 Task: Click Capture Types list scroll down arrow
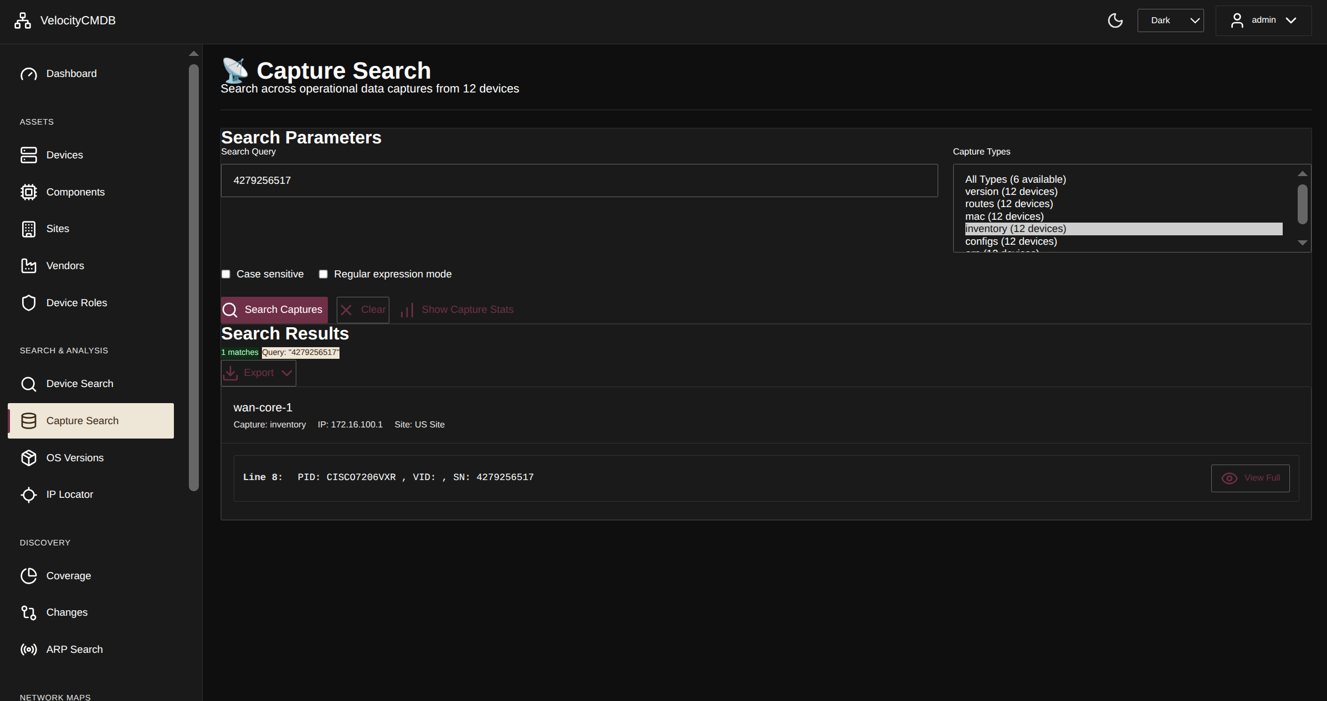[1303, 243]
